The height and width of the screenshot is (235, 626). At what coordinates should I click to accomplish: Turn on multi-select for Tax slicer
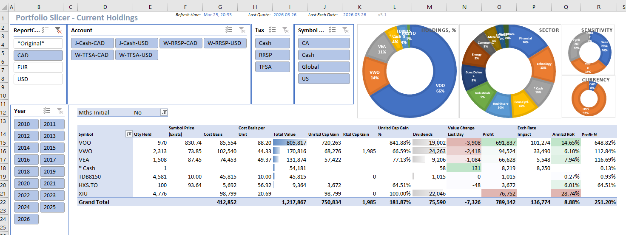tap(273, 30)
